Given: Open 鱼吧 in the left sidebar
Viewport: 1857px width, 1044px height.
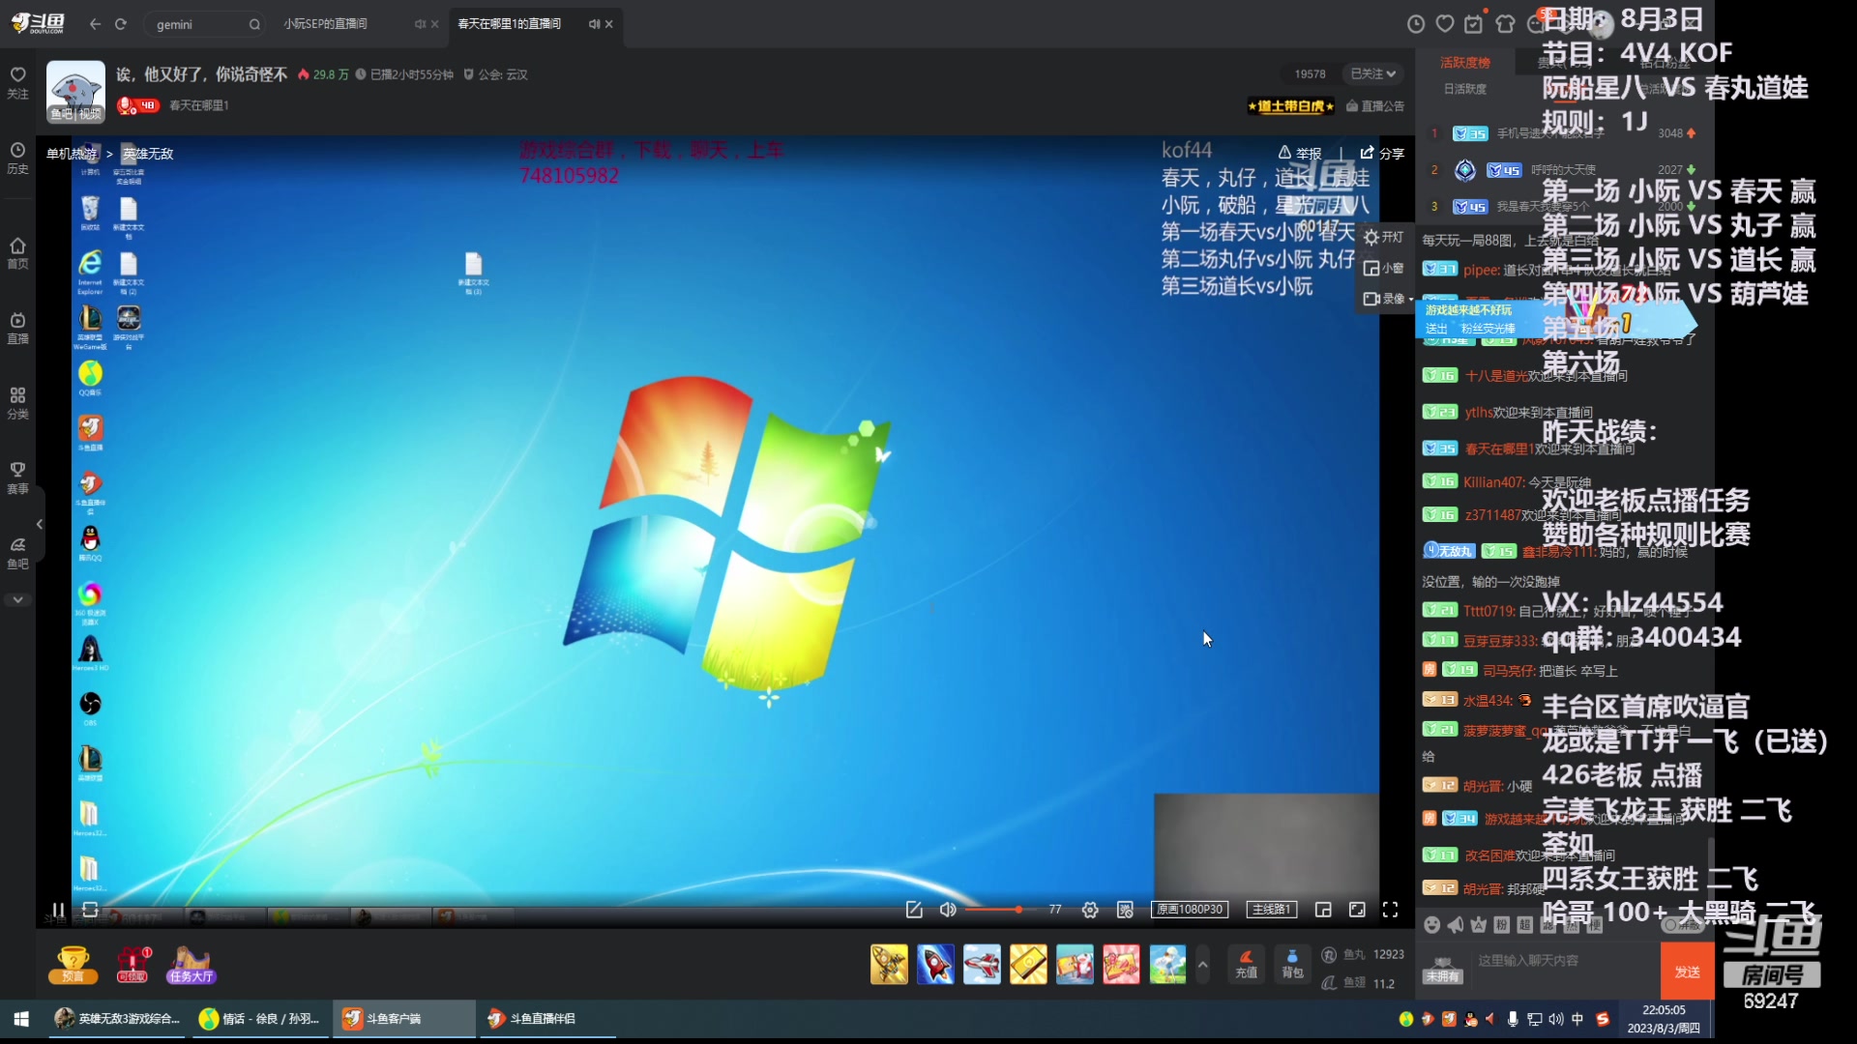Looking at the screenshot, I should click(x=17, y=553).
